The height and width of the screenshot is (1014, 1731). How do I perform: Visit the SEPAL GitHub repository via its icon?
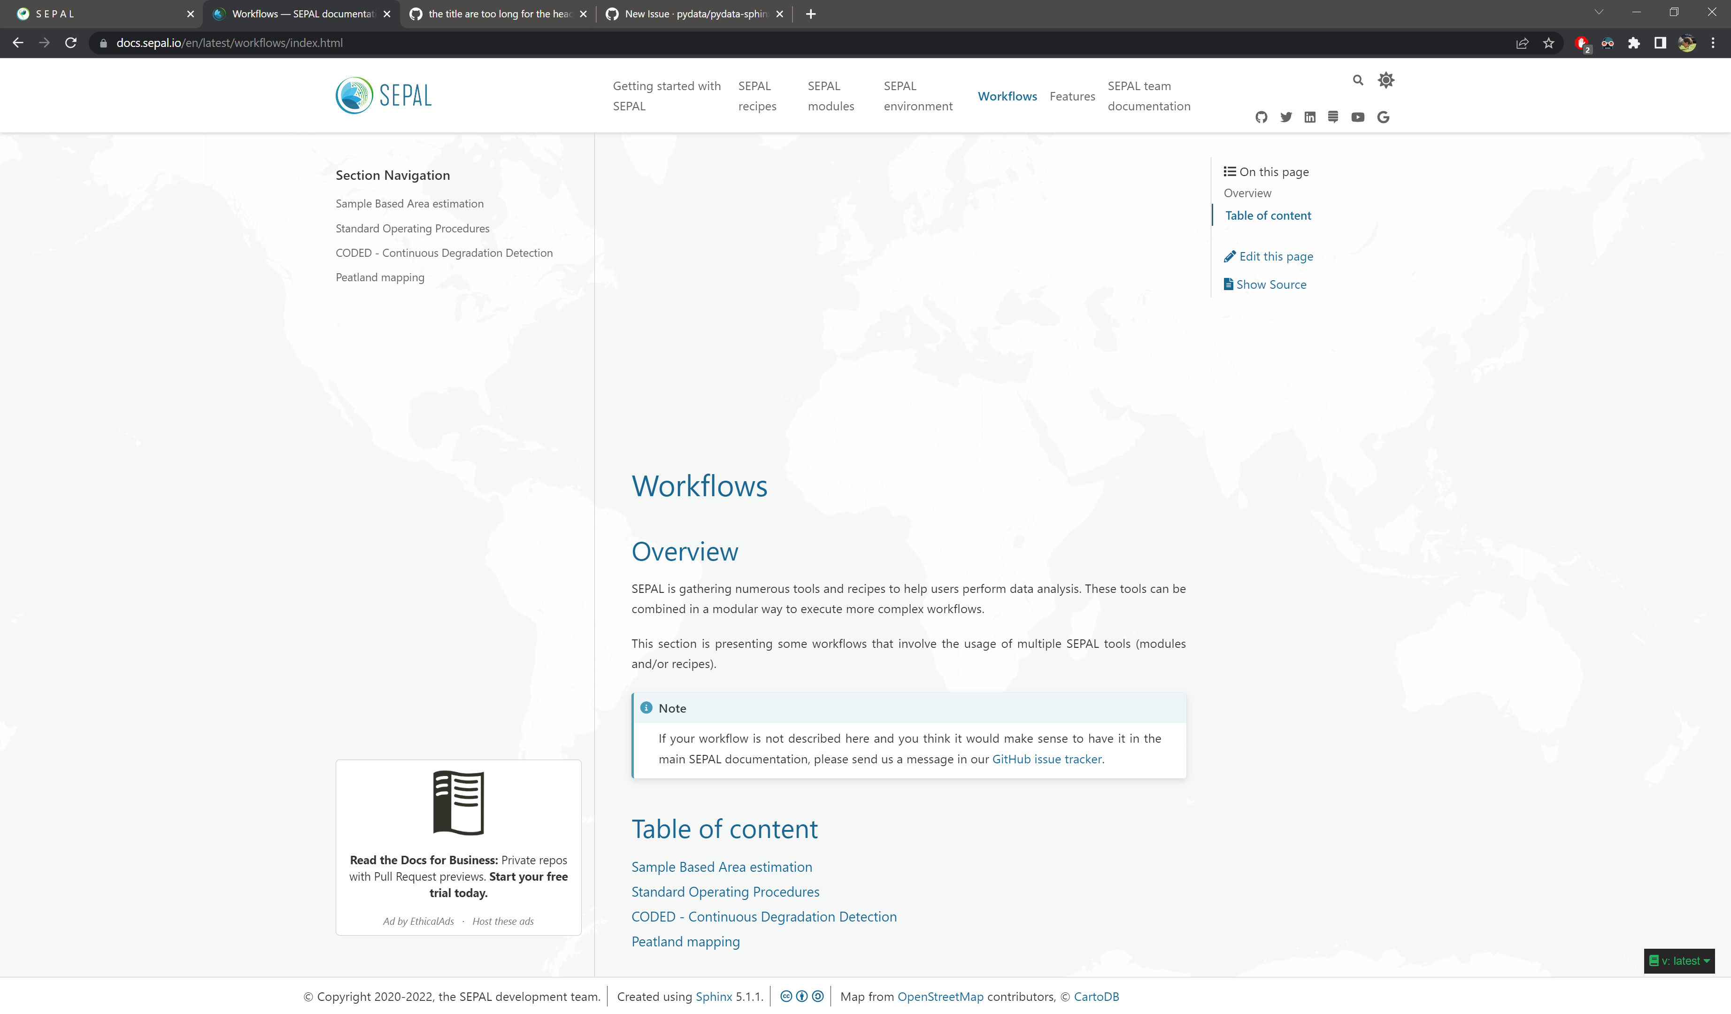1261,117
